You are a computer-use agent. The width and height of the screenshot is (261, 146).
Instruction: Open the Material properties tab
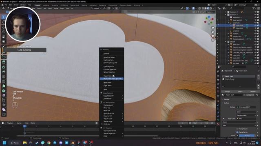218,124
